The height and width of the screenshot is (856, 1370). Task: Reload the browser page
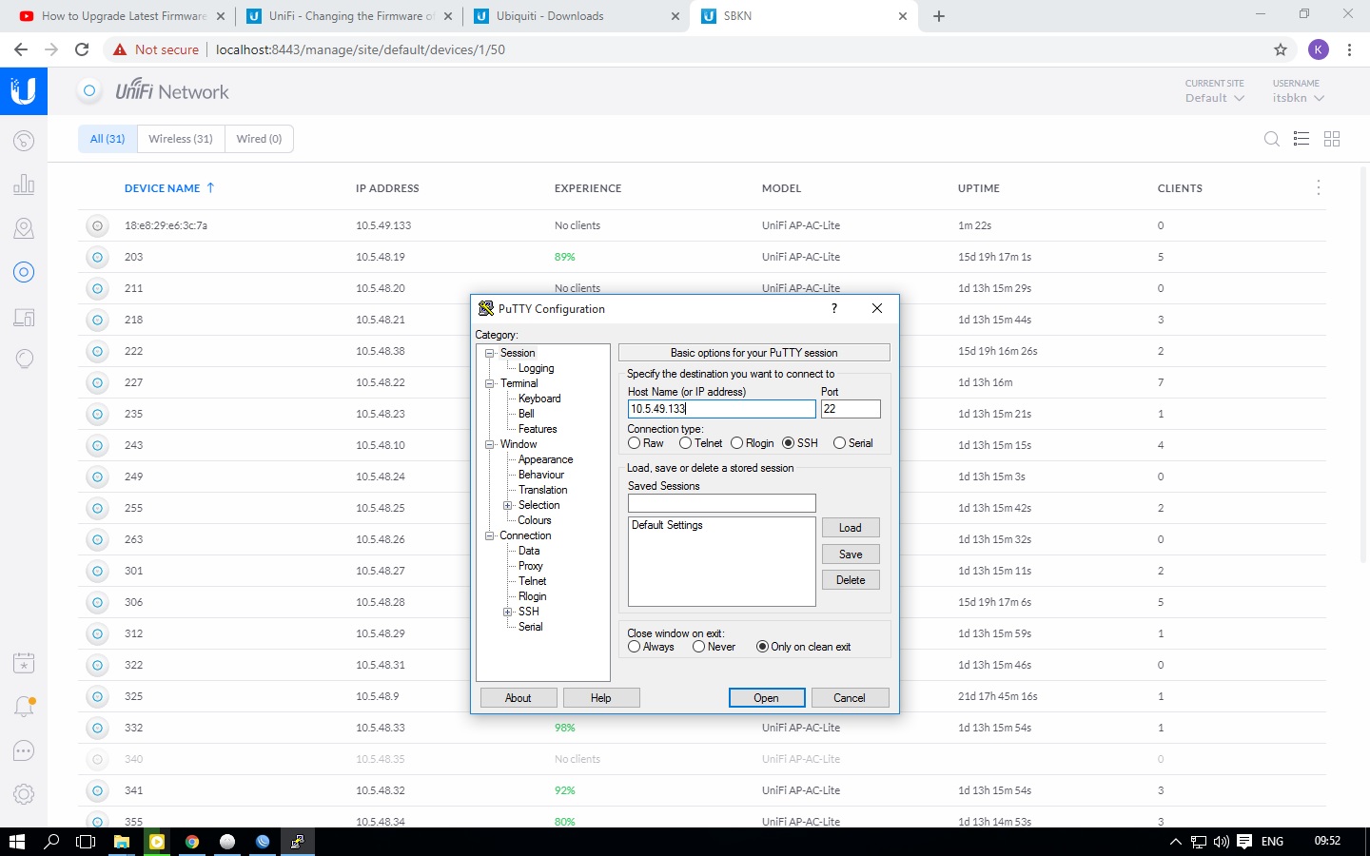click(x=82, y=49)
